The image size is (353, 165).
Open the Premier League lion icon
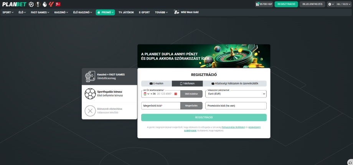[45, 4]
